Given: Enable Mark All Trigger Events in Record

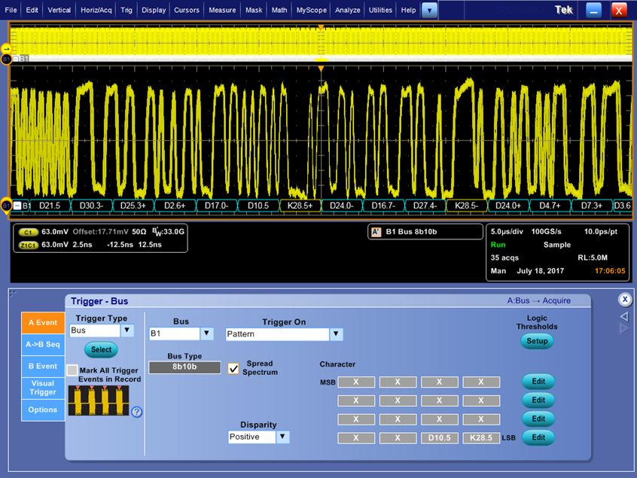Looking at the screenshot, I should (72, 370).
